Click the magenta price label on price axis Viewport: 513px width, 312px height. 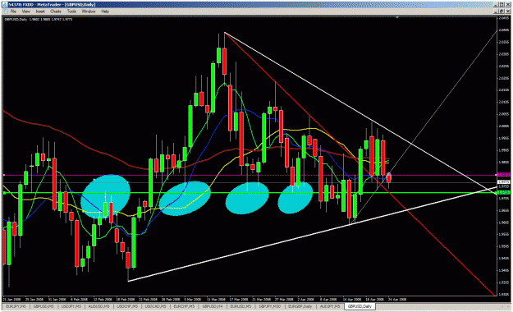click(x=503, y=175)
